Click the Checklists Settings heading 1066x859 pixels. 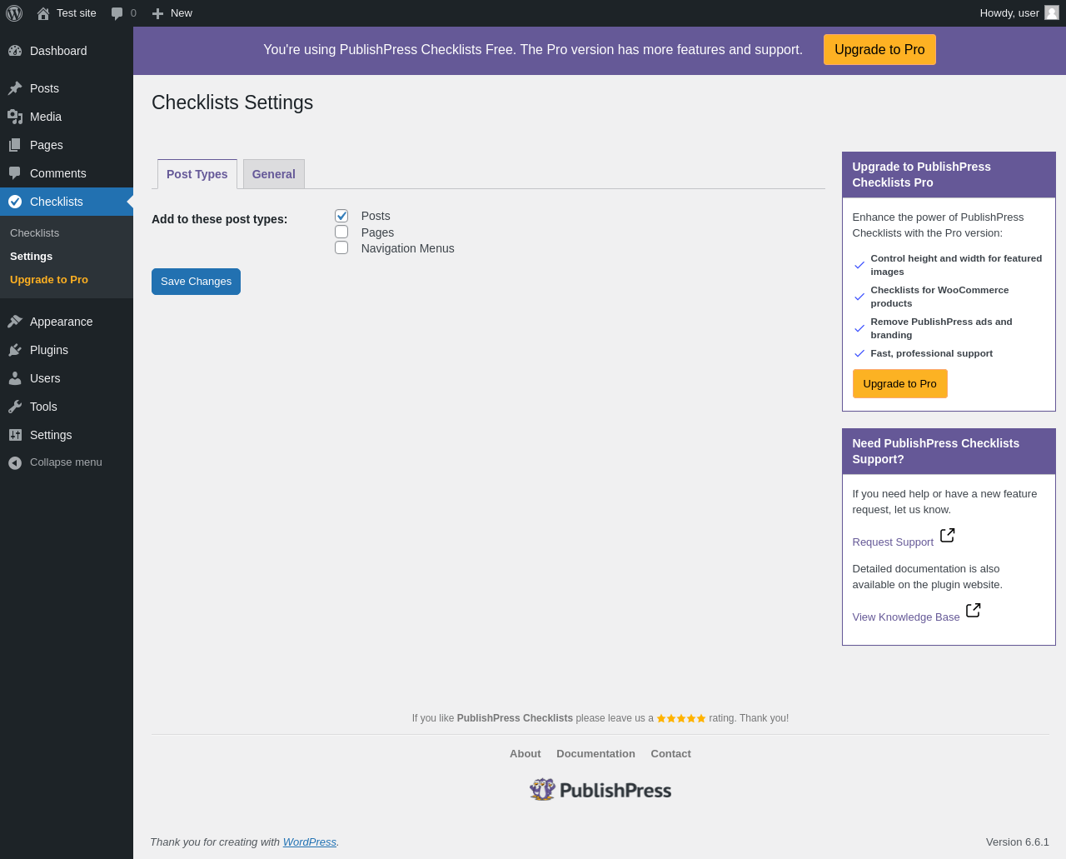(232, 102)
